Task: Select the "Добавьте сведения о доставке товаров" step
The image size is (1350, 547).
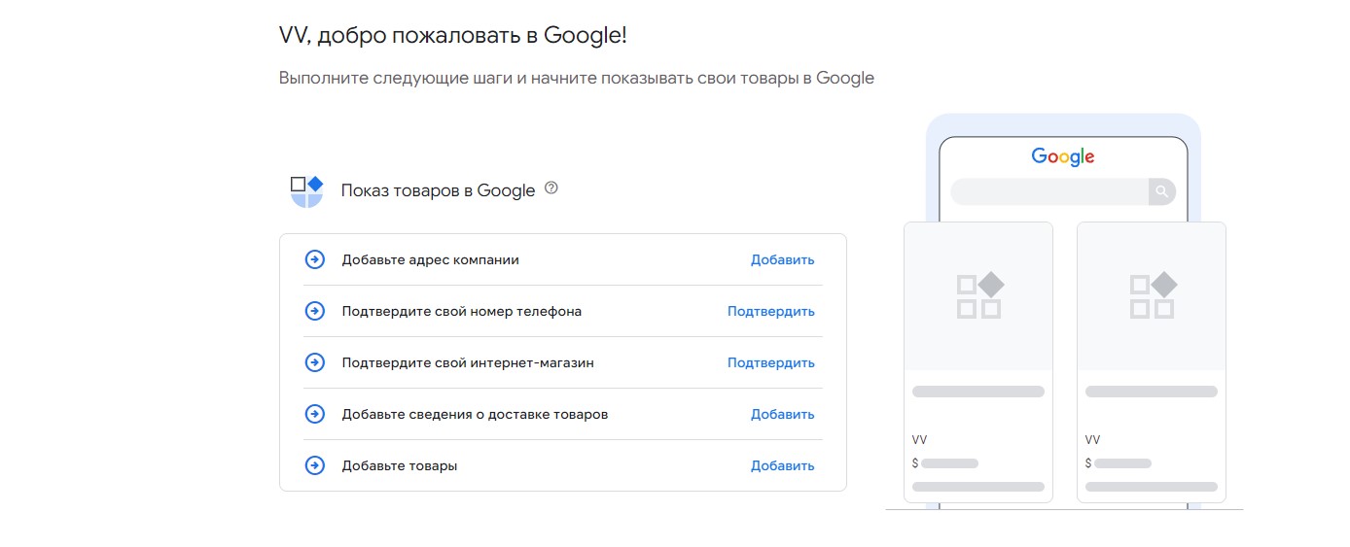Action: [475, 414]
